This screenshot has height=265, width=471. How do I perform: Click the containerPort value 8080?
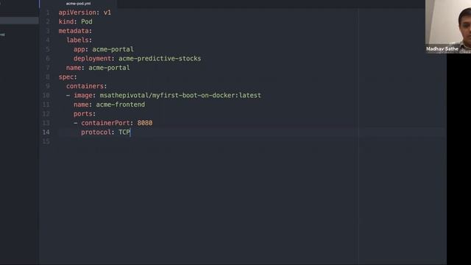[x=145, y=123]
